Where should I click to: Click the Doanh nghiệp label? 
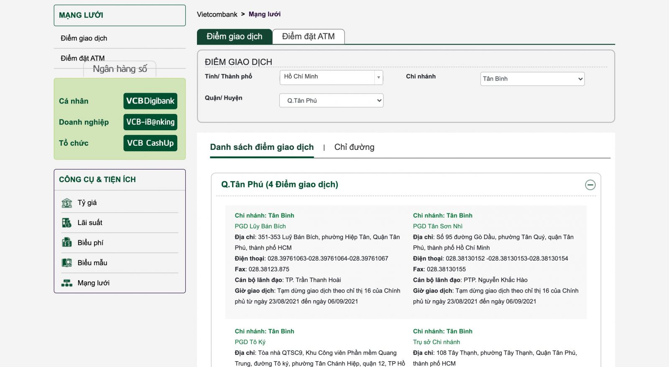tap(84, 122)
